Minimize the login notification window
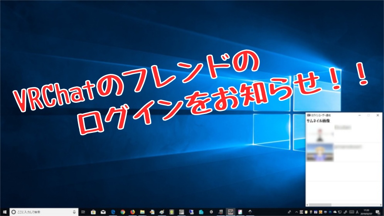The image size is (384, 216). tap(359, 115)
